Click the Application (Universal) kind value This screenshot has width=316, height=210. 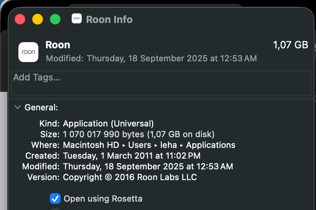108,124
